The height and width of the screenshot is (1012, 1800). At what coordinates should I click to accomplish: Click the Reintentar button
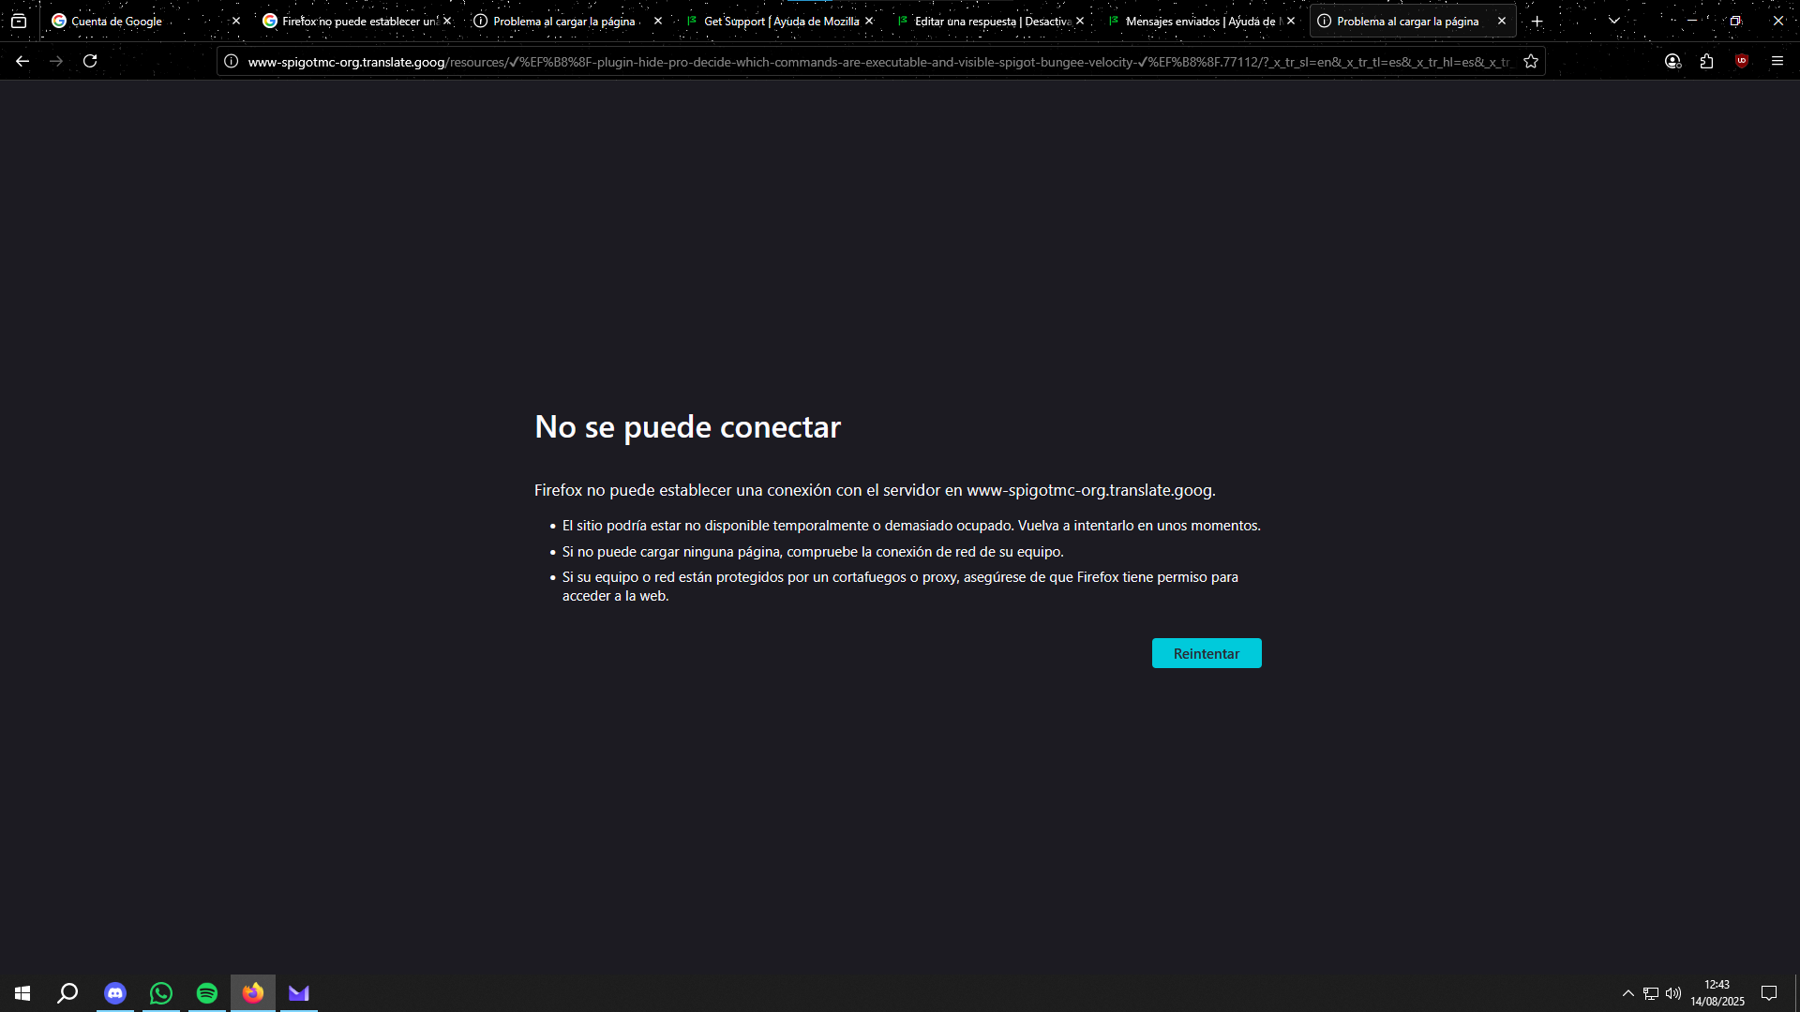1206,653
